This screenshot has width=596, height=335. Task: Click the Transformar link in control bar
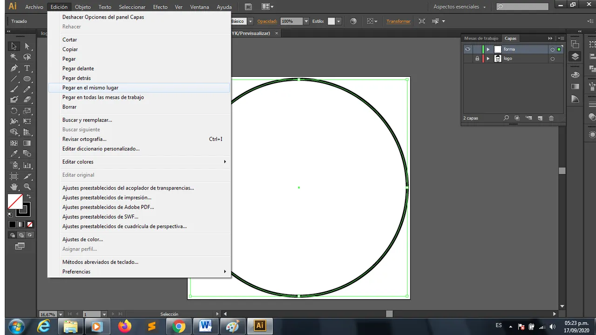(x=399, y=21)
